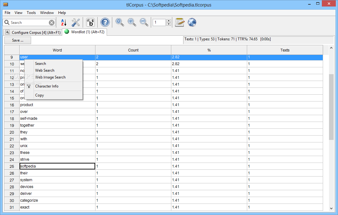338x215 pixels.
Task: Increase the spinner value with up arrow
Action: click(169, 21)
